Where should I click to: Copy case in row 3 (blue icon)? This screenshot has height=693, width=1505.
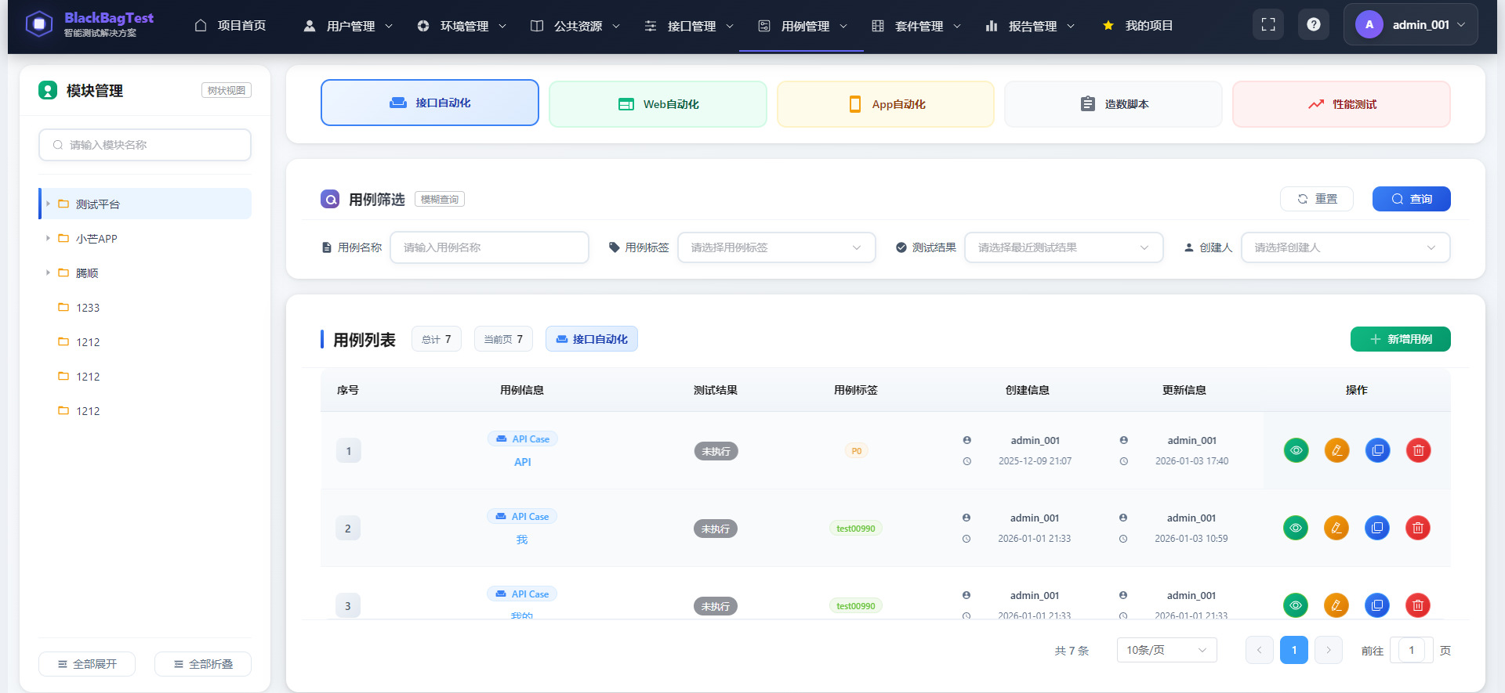pos(1377,605)
